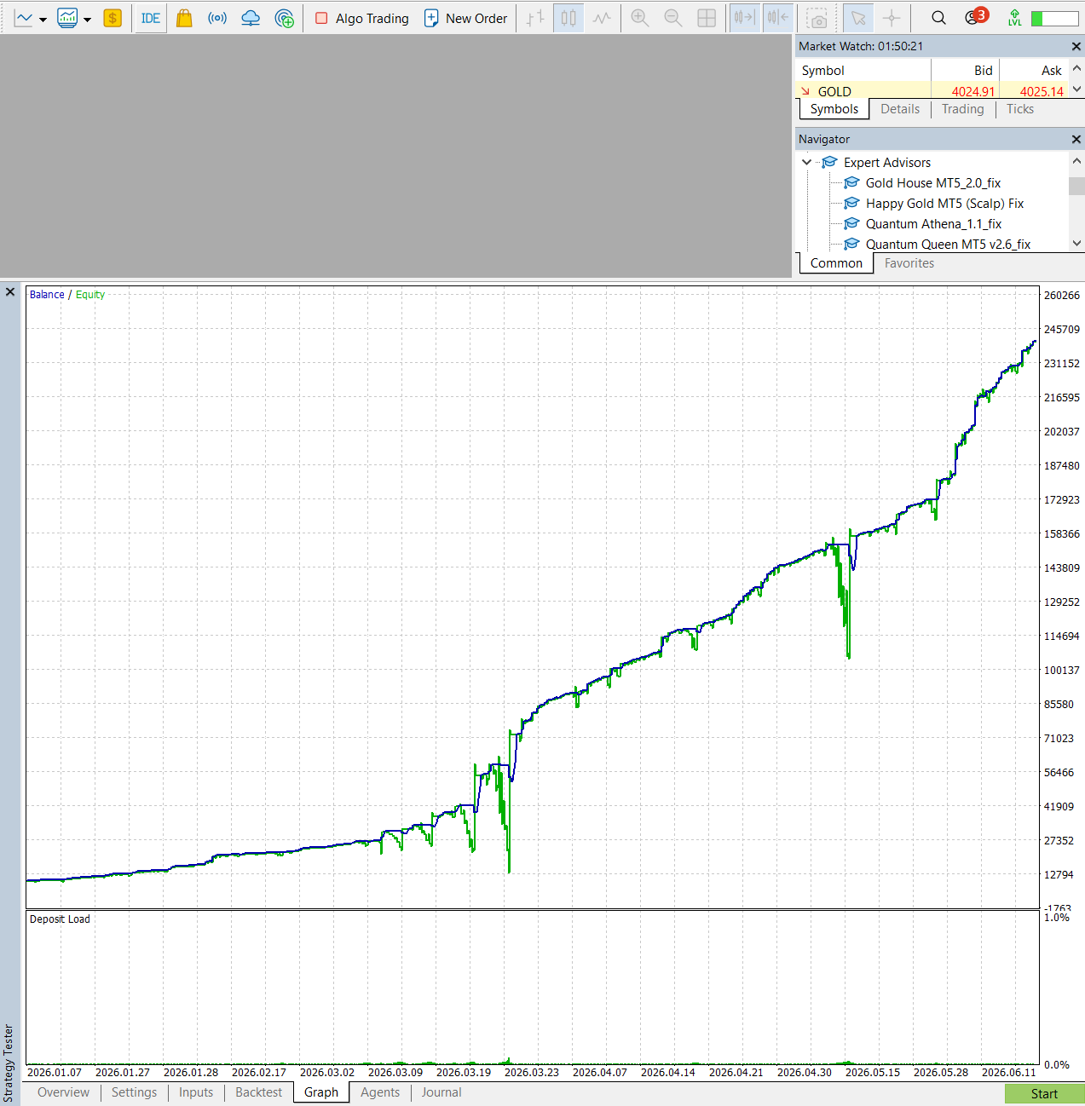The image size is (1085, 1106).
Task: Switch to Market Watch Symbols tab
Action: (834, 109)
